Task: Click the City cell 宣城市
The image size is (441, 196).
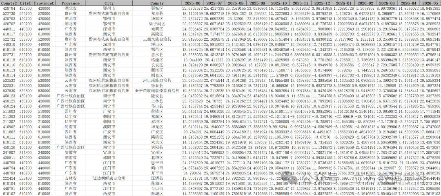Action: coord(109,152)
